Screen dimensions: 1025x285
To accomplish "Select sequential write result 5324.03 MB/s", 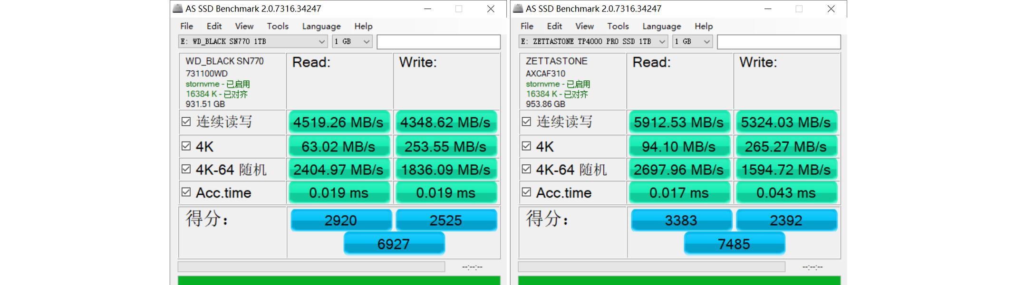I will coord(786,122).
